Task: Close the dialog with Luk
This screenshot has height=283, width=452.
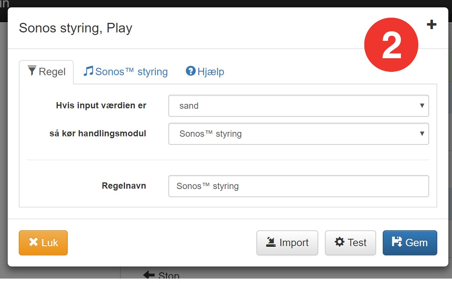Action: point(43,242)
